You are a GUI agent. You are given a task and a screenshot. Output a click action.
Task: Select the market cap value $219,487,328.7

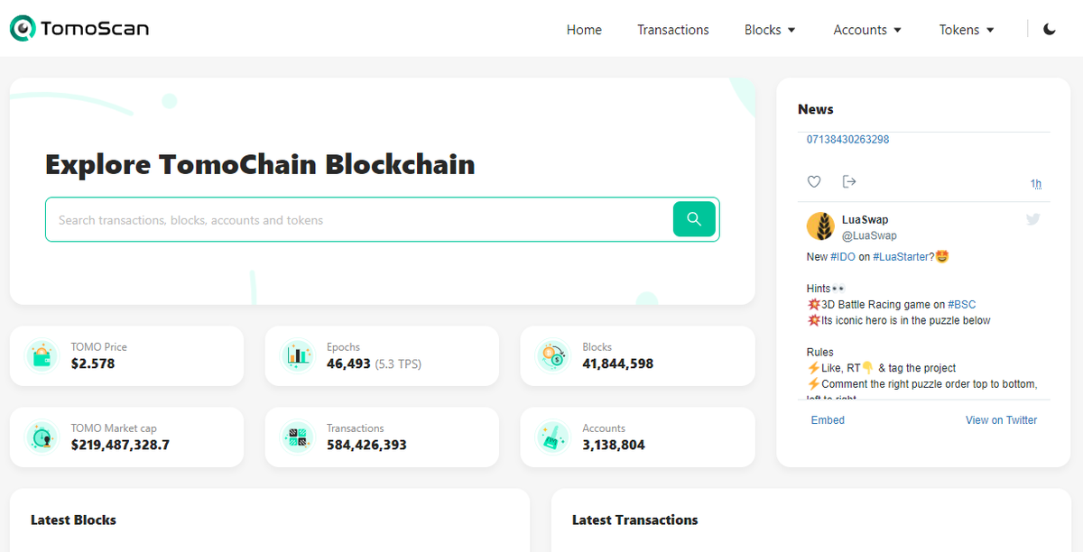pos(120,445)
